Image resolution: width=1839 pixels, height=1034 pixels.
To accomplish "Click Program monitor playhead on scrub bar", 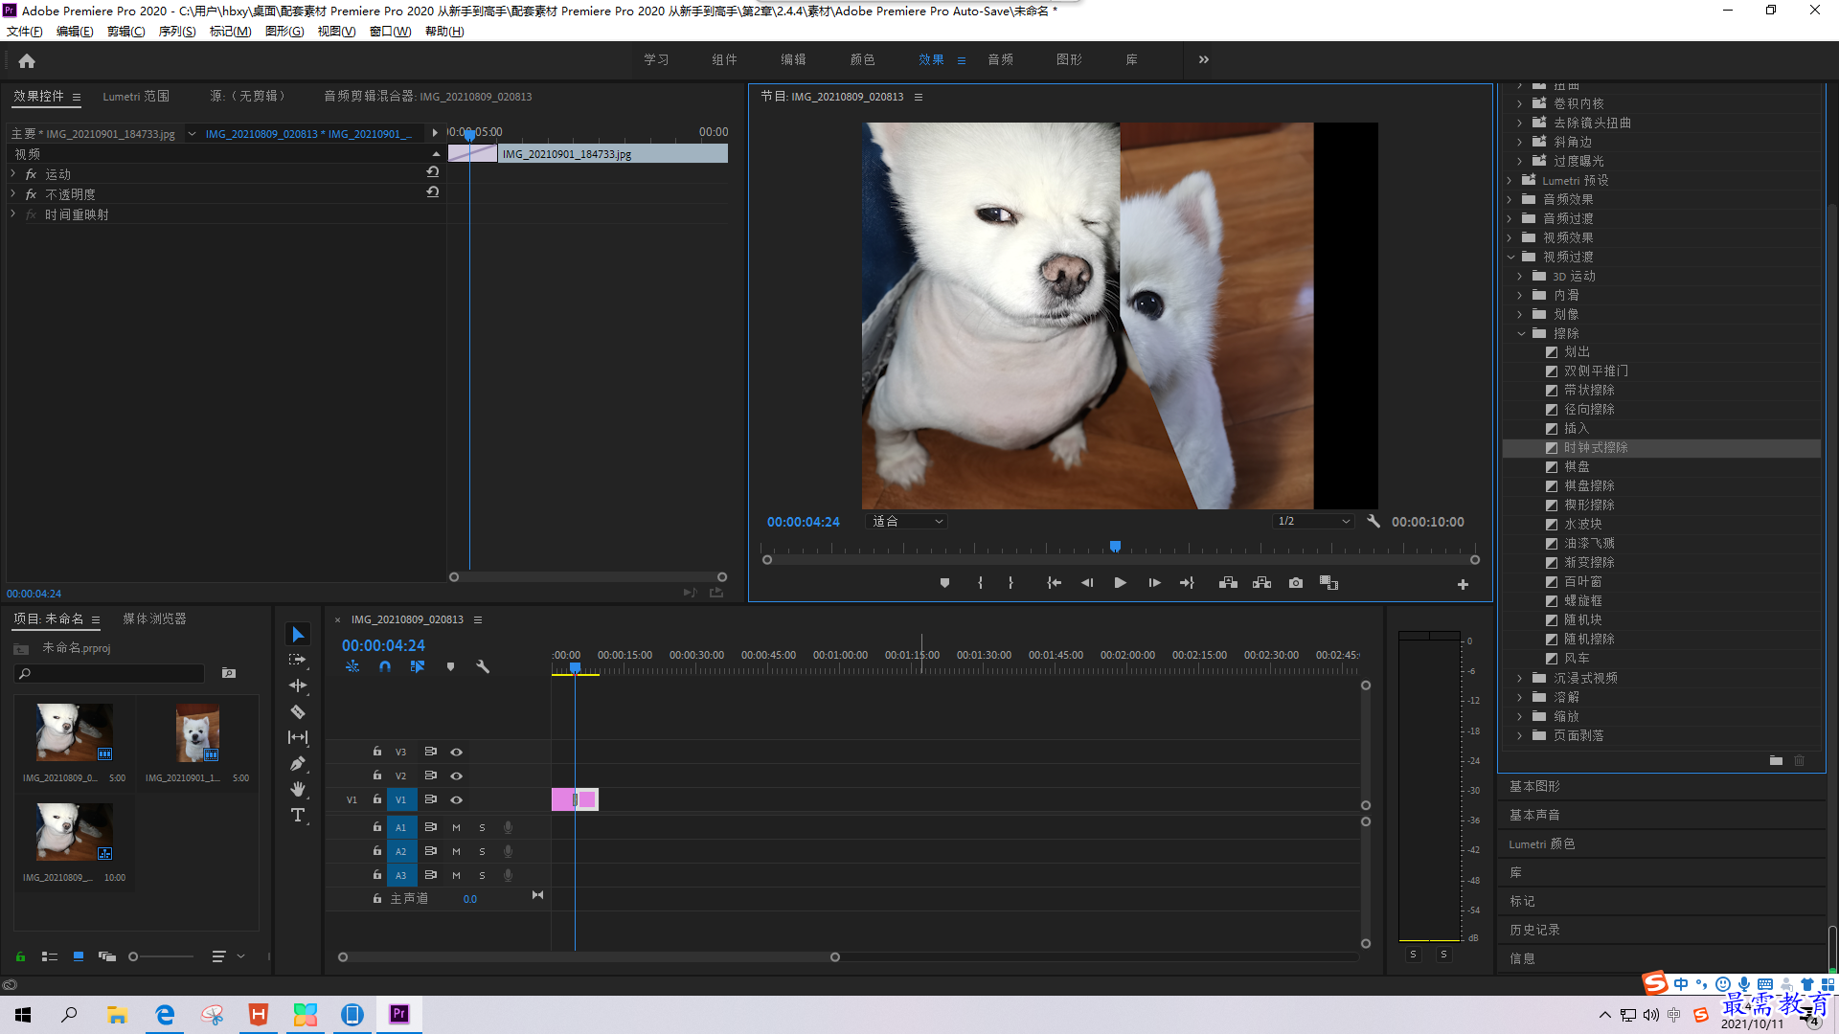I will 1115,547.
